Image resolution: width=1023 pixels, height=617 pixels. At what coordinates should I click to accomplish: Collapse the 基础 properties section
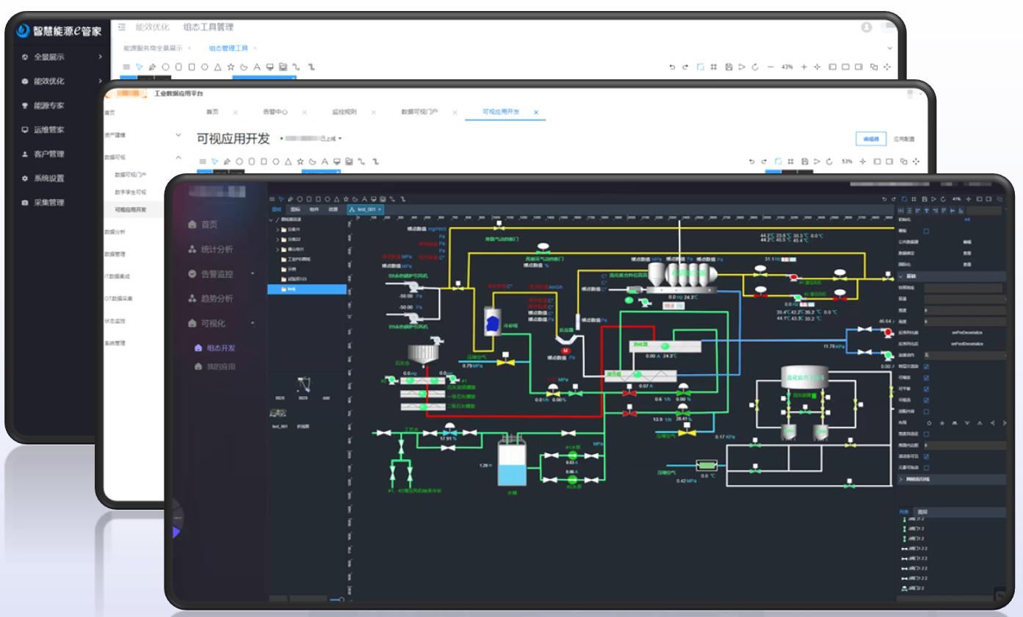coord(902,276)
